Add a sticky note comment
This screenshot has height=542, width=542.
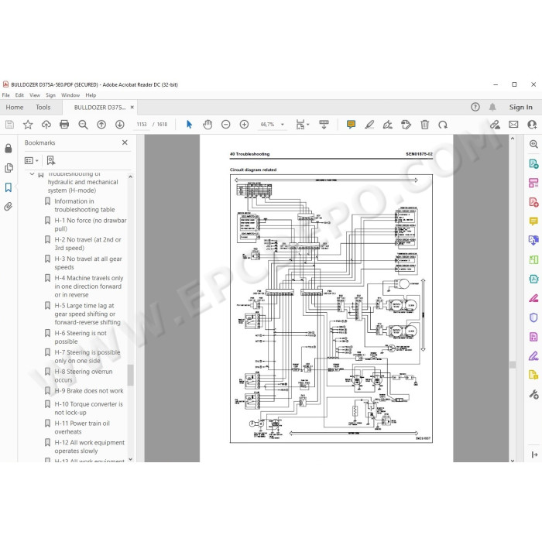pyautogui.click(x=351, y=125)
